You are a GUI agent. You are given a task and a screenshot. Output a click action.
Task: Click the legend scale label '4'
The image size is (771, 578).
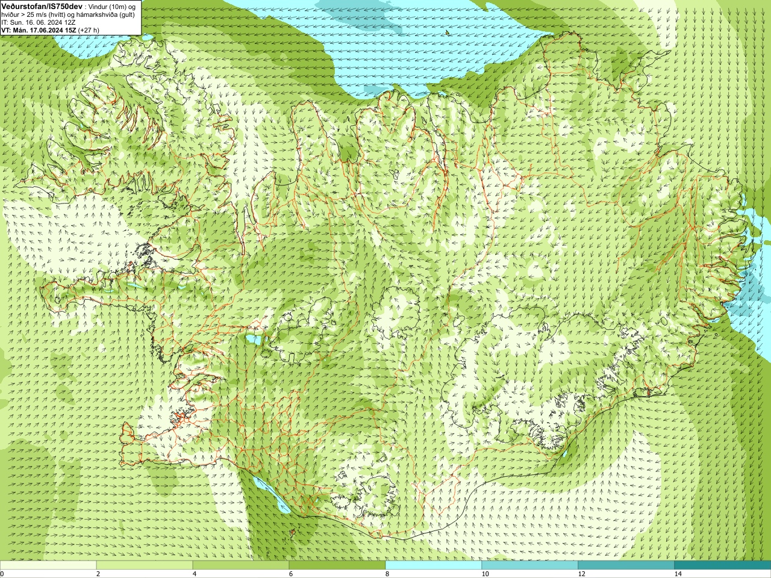[x=195, y=574]
